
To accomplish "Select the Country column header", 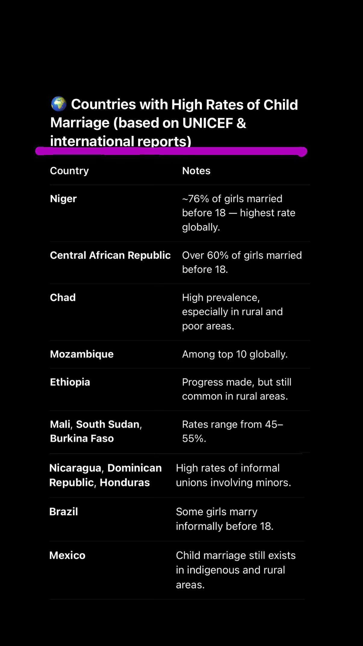I will [x=69, y=171].
